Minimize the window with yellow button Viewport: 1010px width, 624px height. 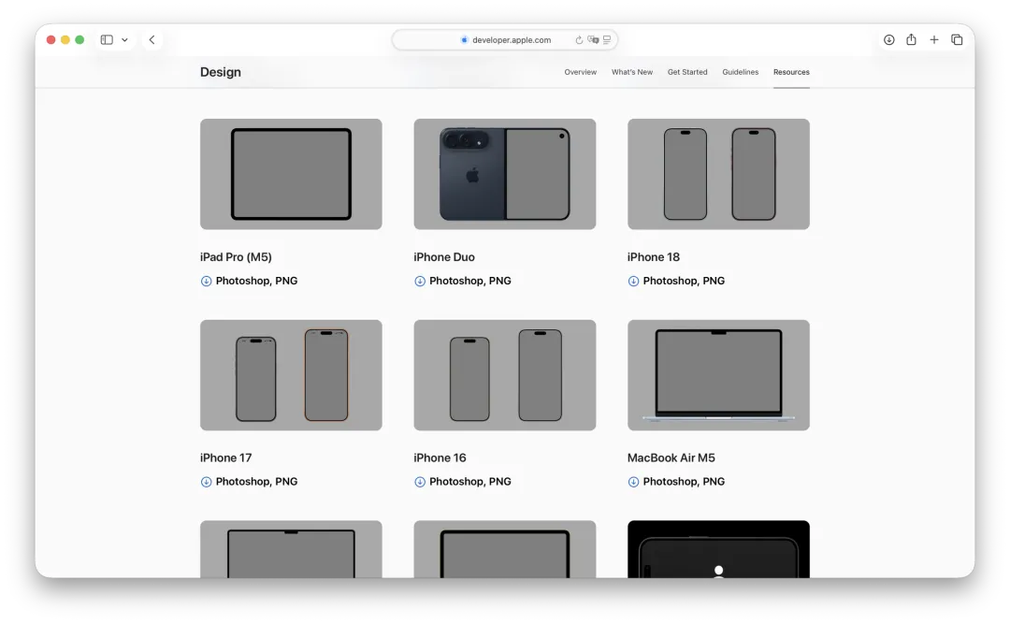point(65,40)
